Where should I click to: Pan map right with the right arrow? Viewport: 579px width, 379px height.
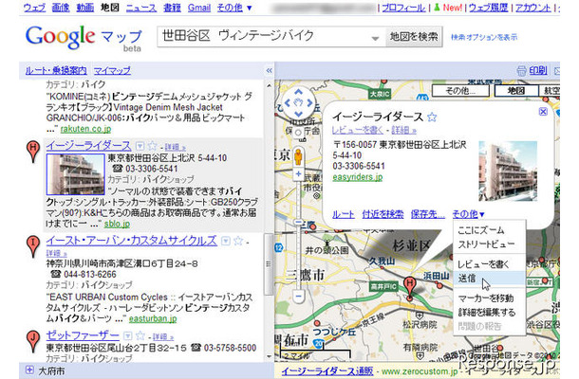click(x=309, y=103)
